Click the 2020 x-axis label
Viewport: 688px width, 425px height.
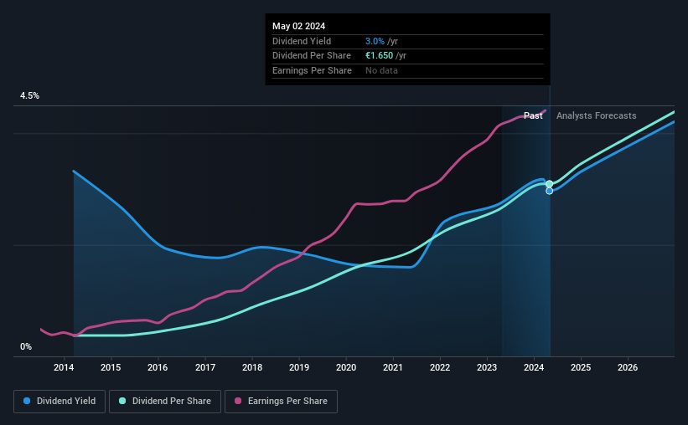pos(346,367)
